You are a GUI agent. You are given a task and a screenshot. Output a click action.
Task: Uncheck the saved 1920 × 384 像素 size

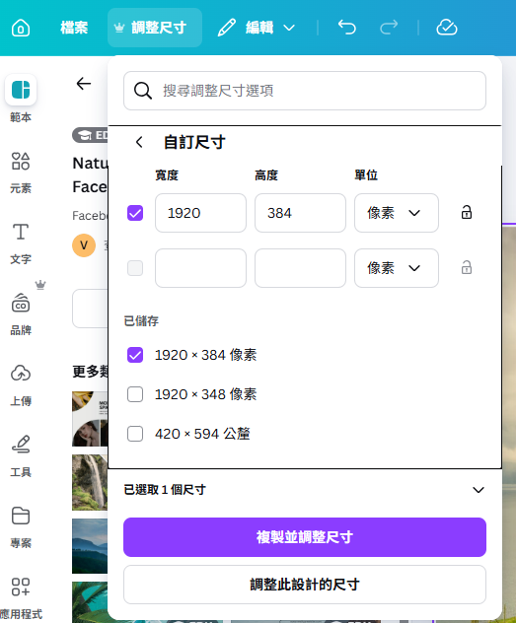click(x=135, y=355)
